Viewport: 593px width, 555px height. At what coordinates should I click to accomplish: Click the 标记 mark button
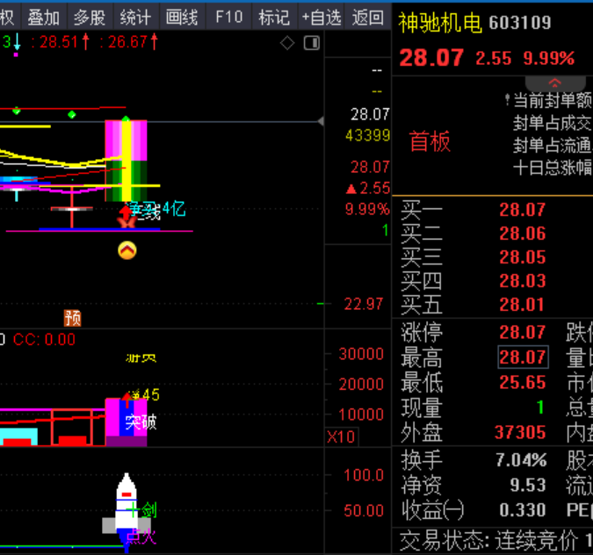(275, 17)
